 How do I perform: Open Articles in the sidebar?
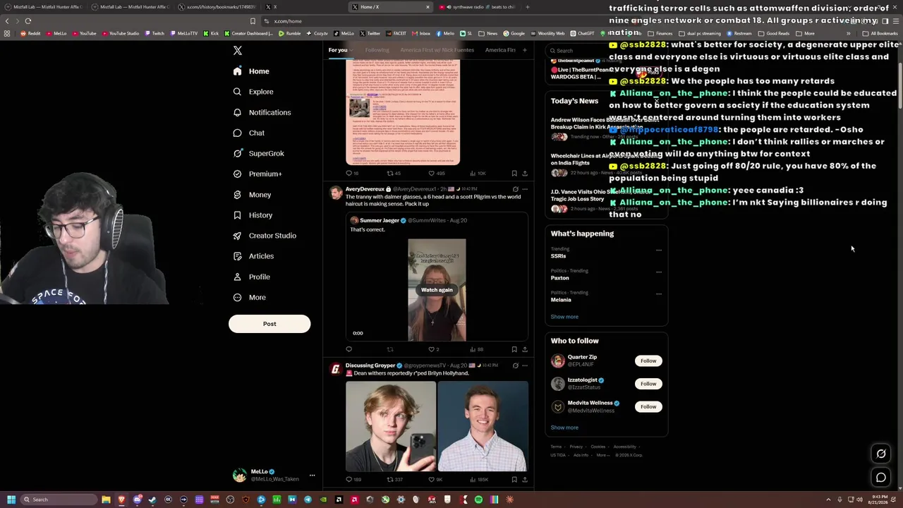tap(253, 256)
